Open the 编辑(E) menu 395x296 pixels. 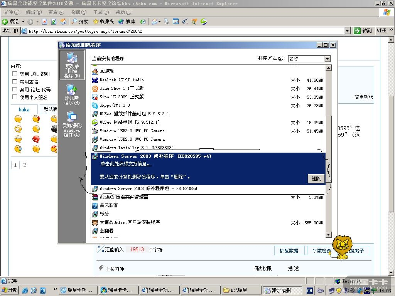(x=34, y=12)
